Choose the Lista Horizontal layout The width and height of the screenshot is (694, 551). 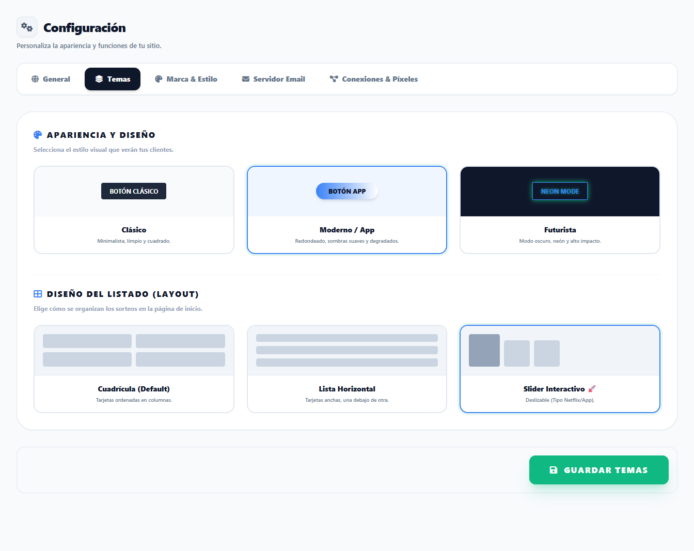pyautogui.click(x=346, y=369)
